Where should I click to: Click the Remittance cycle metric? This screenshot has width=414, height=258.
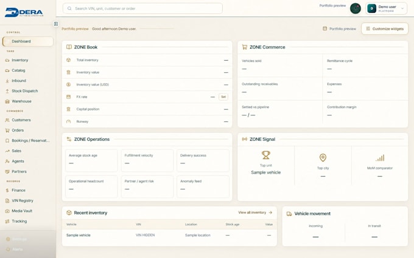click(x=365, y=66)
